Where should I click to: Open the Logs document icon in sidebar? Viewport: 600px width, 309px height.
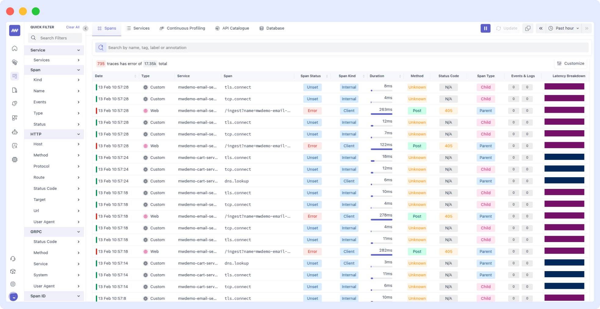click(14, 90)
